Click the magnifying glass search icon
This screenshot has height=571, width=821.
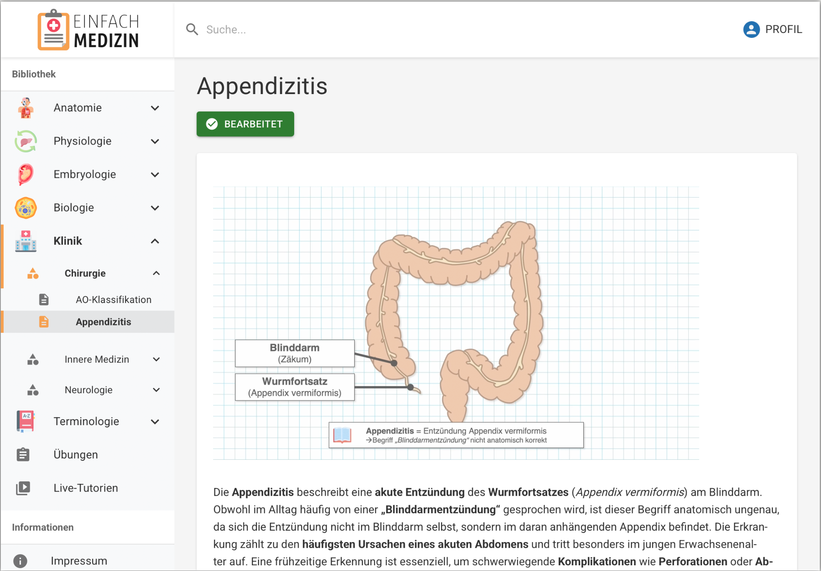coord(192,29)
